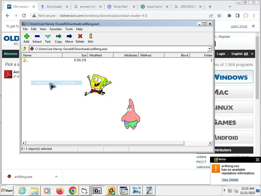The width and height of the screenshot is (261, 196).
Task: Open the View menu in 7-Zip
Action: [x=43, y=29]
